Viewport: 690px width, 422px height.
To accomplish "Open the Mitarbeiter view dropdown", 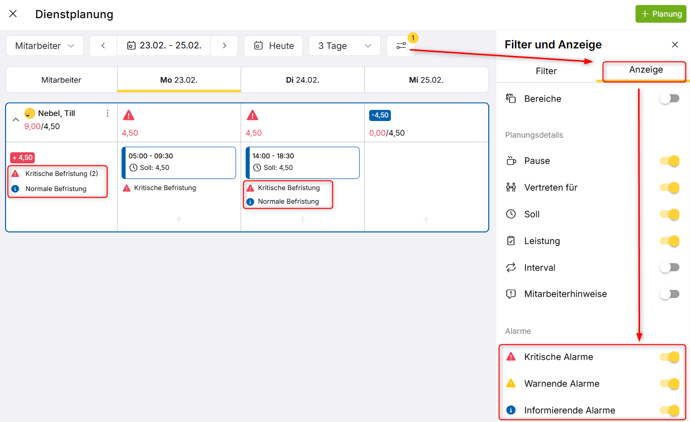I will (45, 46).
